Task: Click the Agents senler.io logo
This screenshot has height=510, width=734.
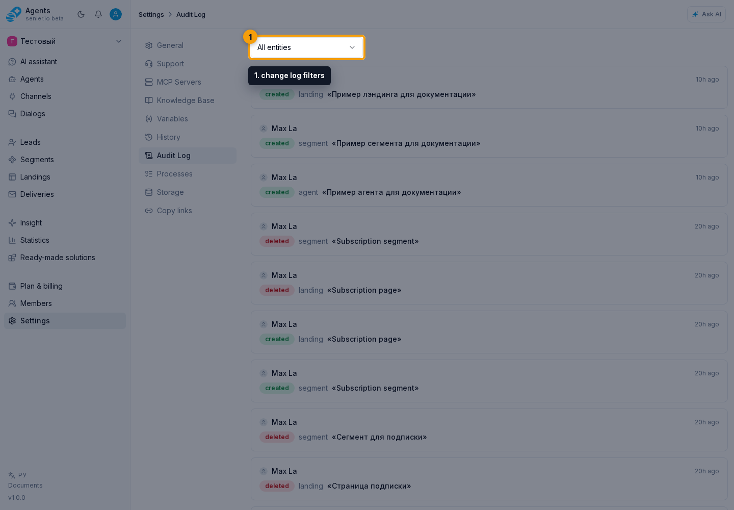Action: [x=14, y=14]
